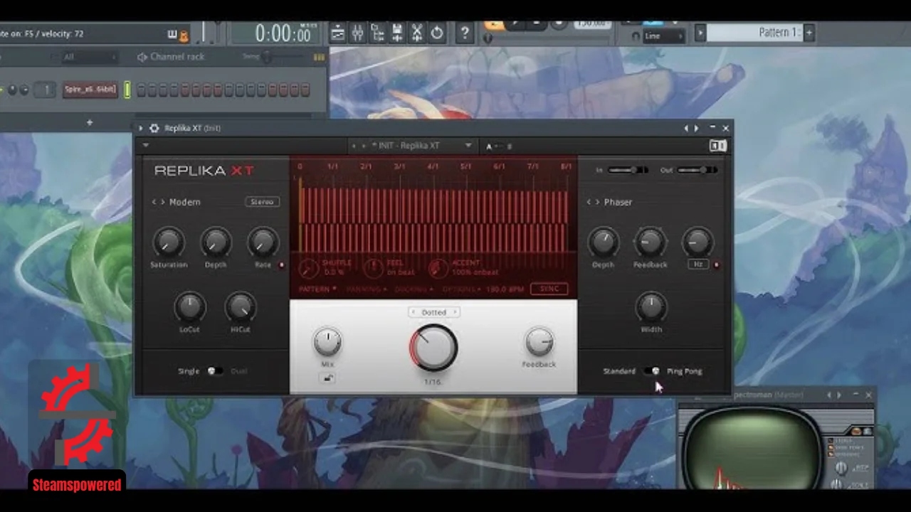Click the save icon in FL toolbar

(398, 33)
